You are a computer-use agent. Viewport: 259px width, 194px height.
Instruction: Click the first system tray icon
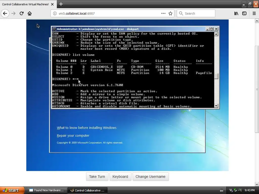231,190
